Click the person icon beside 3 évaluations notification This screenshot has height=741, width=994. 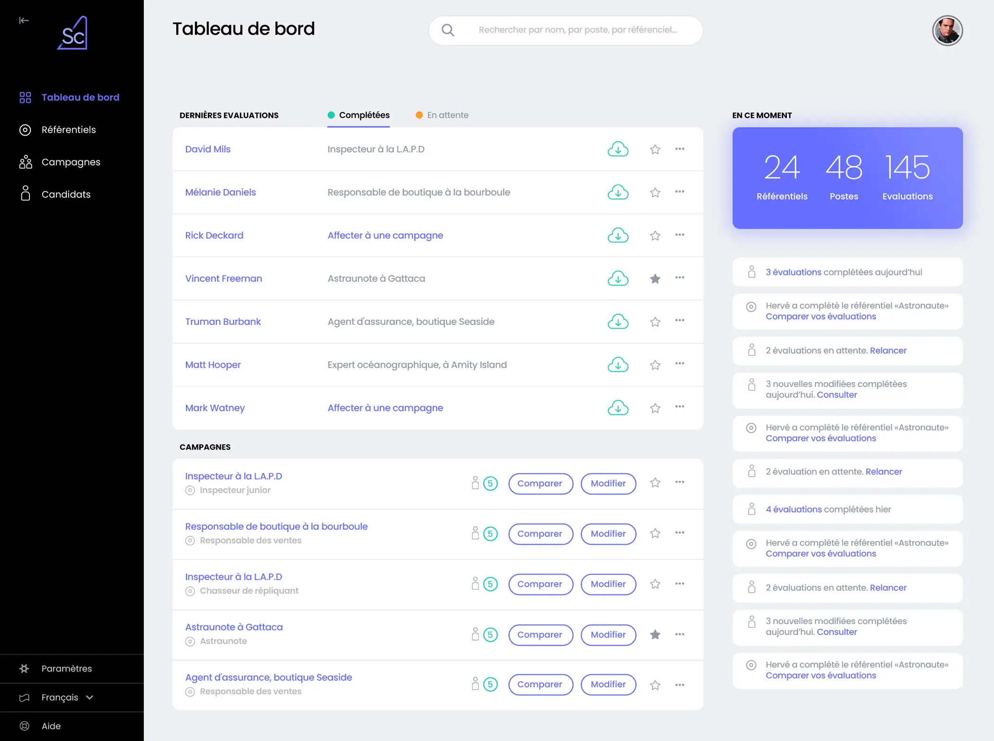tap(751, 272)
